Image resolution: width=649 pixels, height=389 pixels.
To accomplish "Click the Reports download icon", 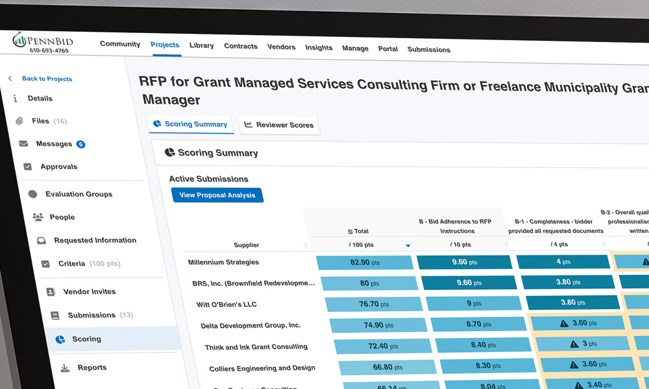I will pyautogui.click(x=65, y=368).
